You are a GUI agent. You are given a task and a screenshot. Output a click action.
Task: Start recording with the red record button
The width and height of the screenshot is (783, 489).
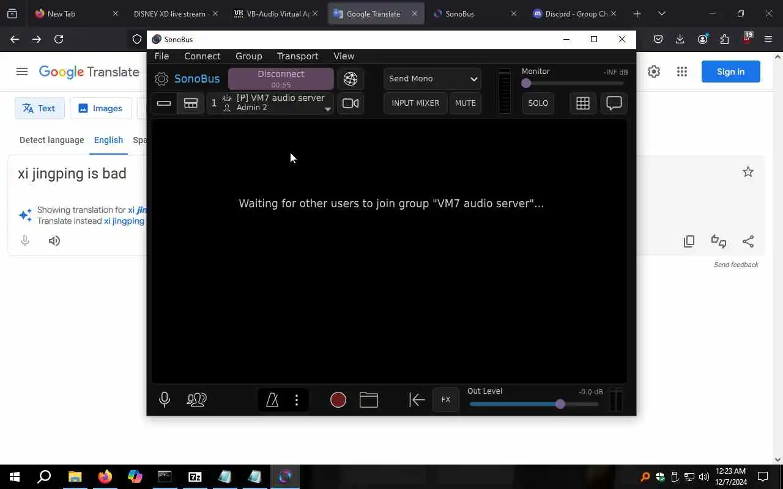click(338, 400)
